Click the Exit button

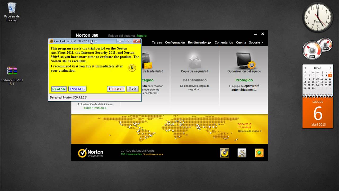(x=132, y=89)
